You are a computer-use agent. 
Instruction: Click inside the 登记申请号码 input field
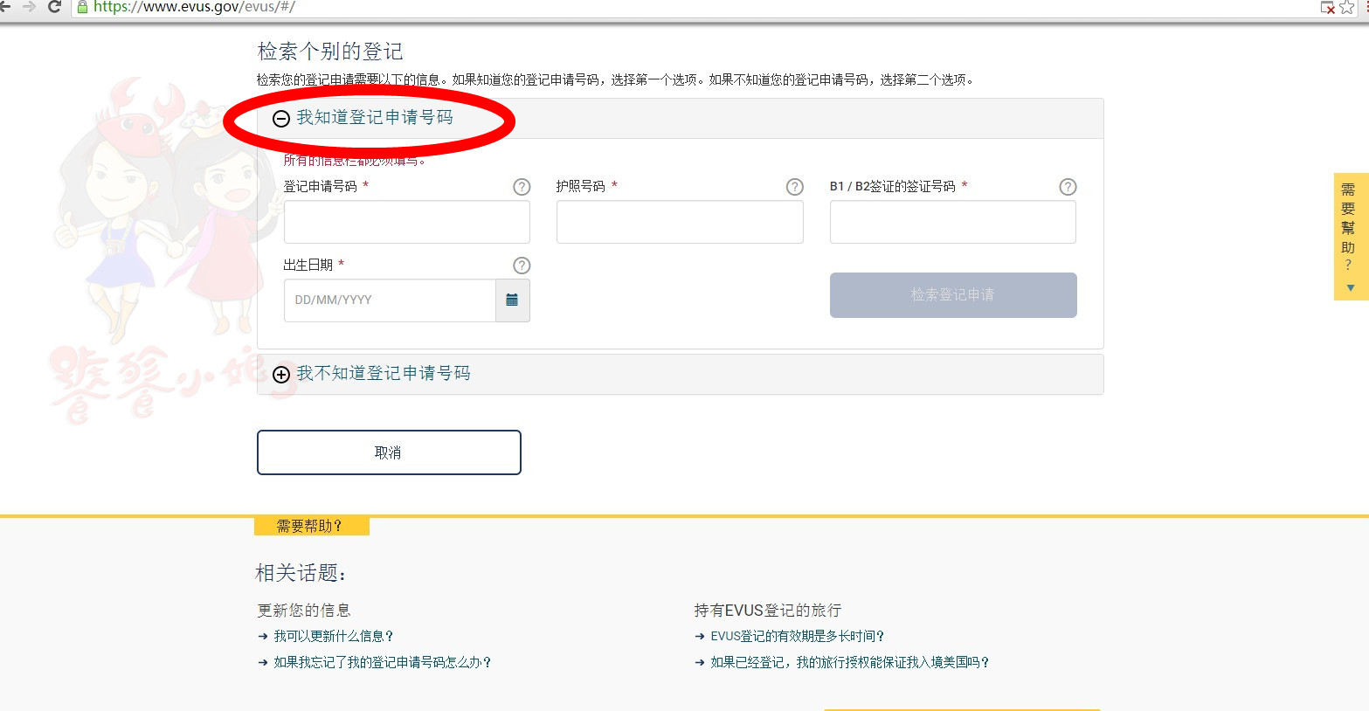coord(406,222)
